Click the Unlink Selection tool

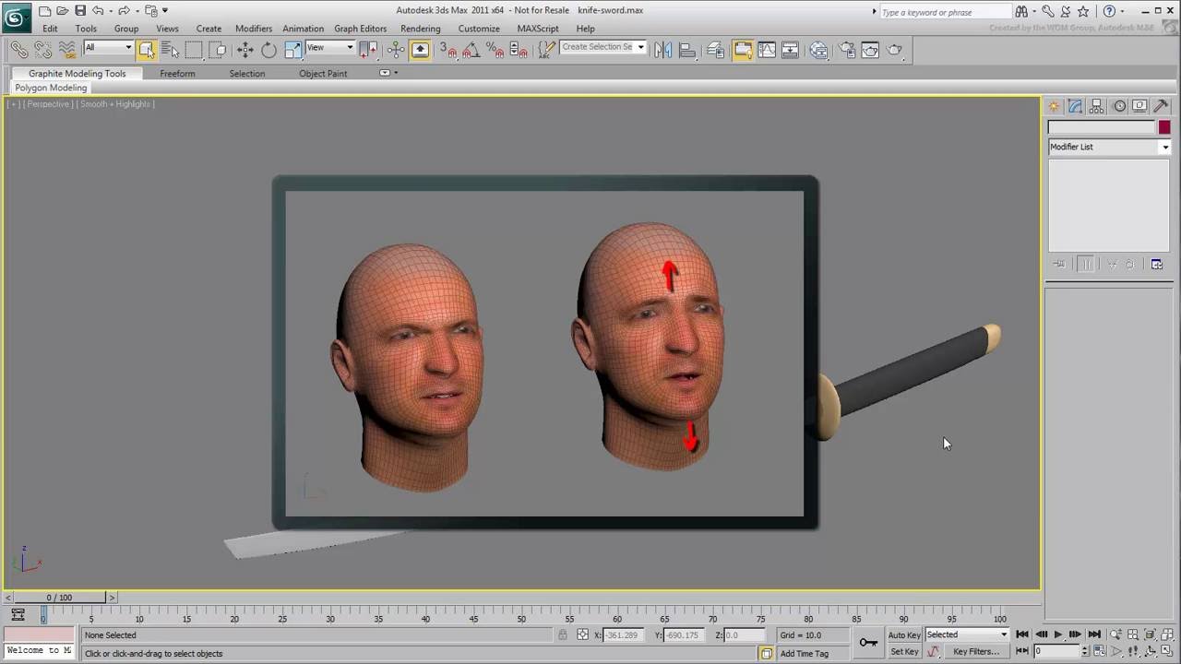coord(42,50)
